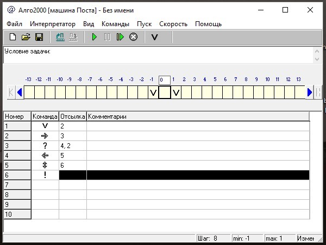This screenshot has width=326, height=245.
Task: Click tape cell under 13
Action: 300,93
